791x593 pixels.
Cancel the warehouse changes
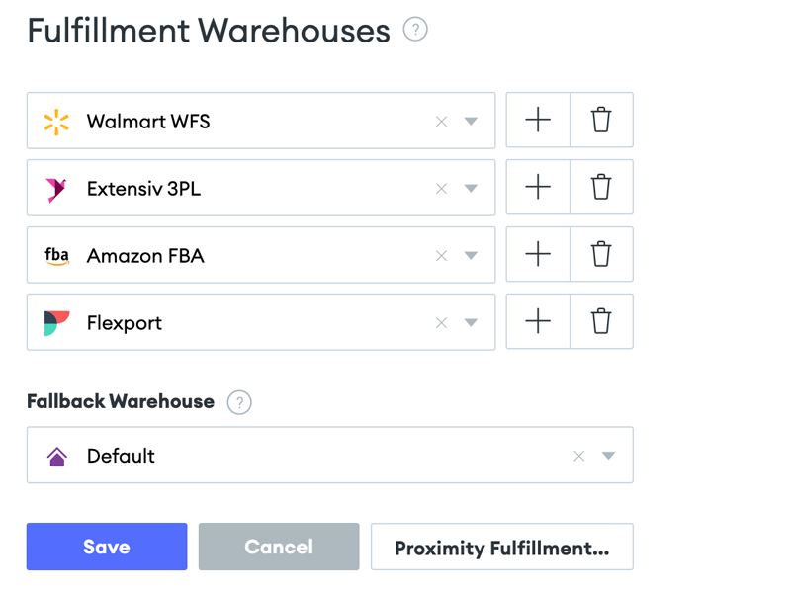click(279, 547)
